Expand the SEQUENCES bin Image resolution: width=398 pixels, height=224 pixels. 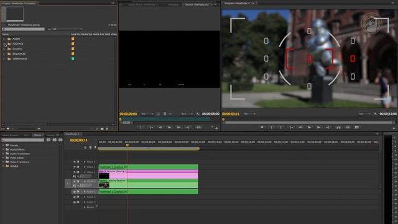coord(4,54)
